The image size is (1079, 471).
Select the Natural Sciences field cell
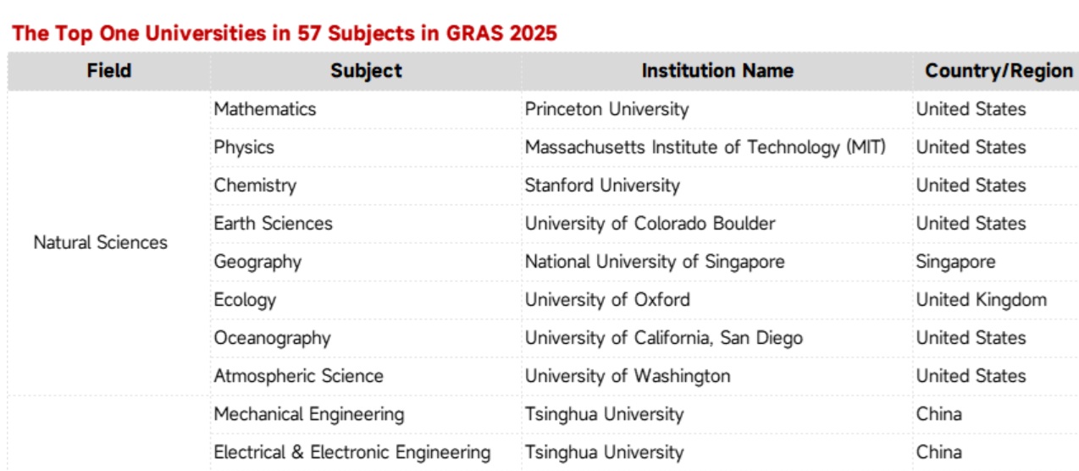point(101,243)
